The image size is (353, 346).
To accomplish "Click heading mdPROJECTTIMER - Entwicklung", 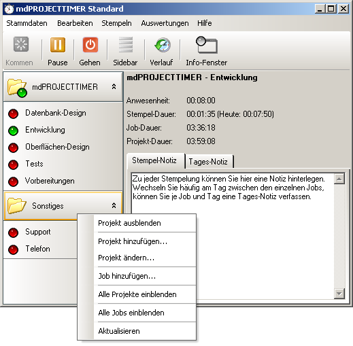I will pyautogui.click(x=192, y=77).
